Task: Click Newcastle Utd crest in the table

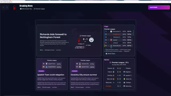Action: (111, 46)
